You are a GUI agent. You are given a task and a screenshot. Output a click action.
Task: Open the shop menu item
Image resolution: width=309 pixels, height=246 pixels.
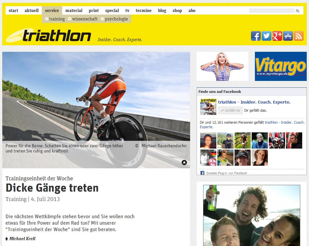pos(177,11)
